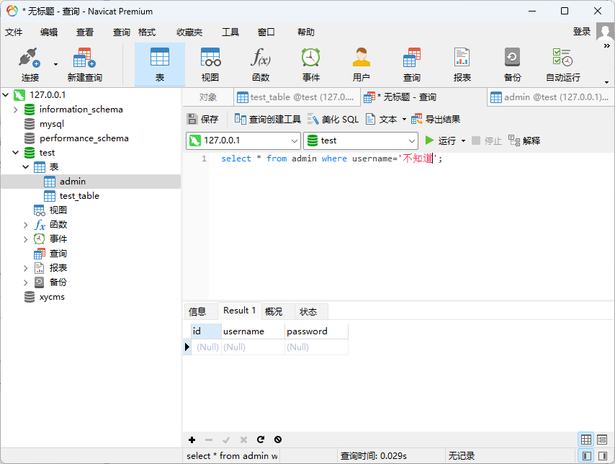Click the 美化 SQL (Beautify SQL) button

333,120
